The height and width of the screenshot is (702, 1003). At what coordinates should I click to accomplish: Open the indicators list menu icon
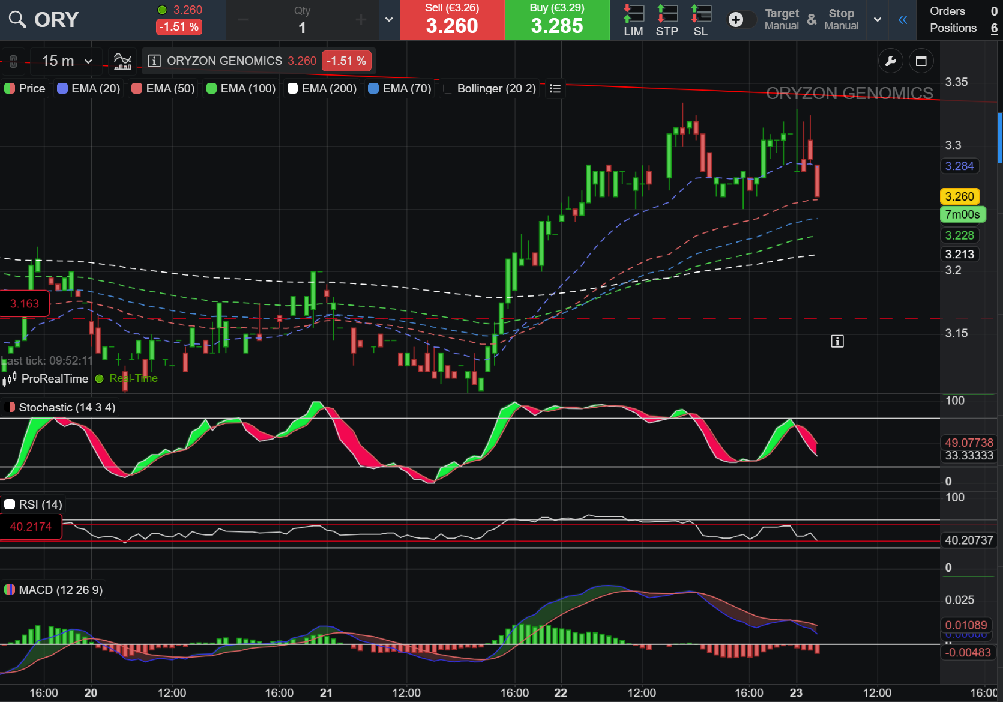tap(555, 89)
